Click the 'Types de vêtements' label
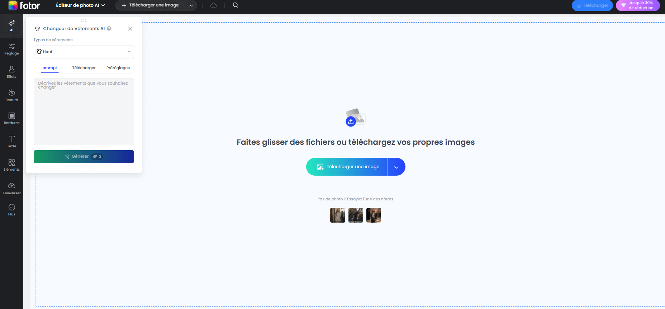Viewport: 665px width, 309px height. (x=53, y=40)
